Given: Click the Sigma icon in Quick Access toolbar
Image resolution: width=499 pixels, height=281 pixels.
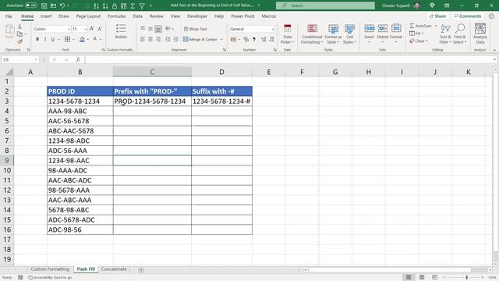Looking at the screenshot, I should point(133,5).
